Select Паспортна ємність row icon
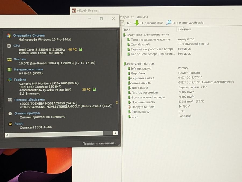Viewport: 242px width, 182px height. pyautogui.click(x=129, y=92)
